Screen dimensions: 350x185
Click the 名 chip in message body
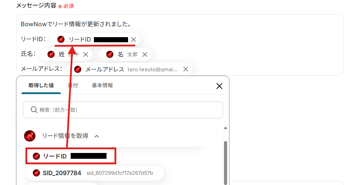pos(125,55)
